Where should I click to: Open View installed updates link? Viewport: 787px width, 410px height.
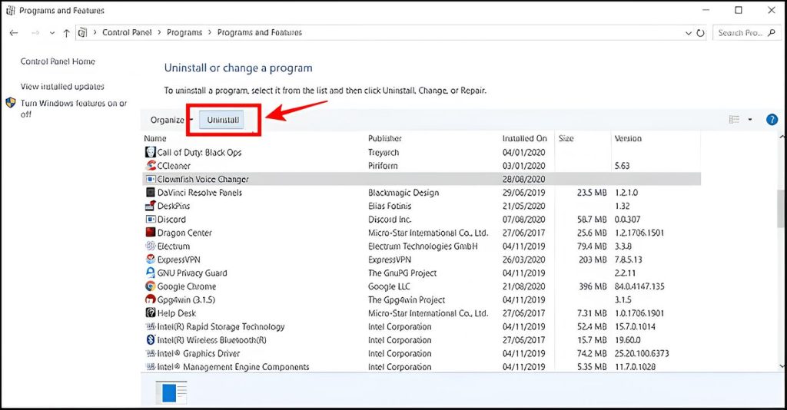click(62, 87)
